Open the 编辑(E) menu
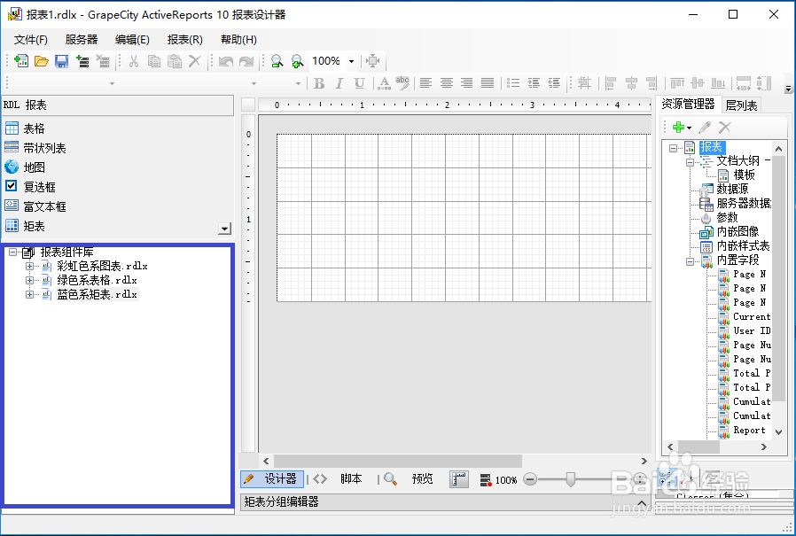Viewport: 796px width, 536px height. click(x=132, y=40)
